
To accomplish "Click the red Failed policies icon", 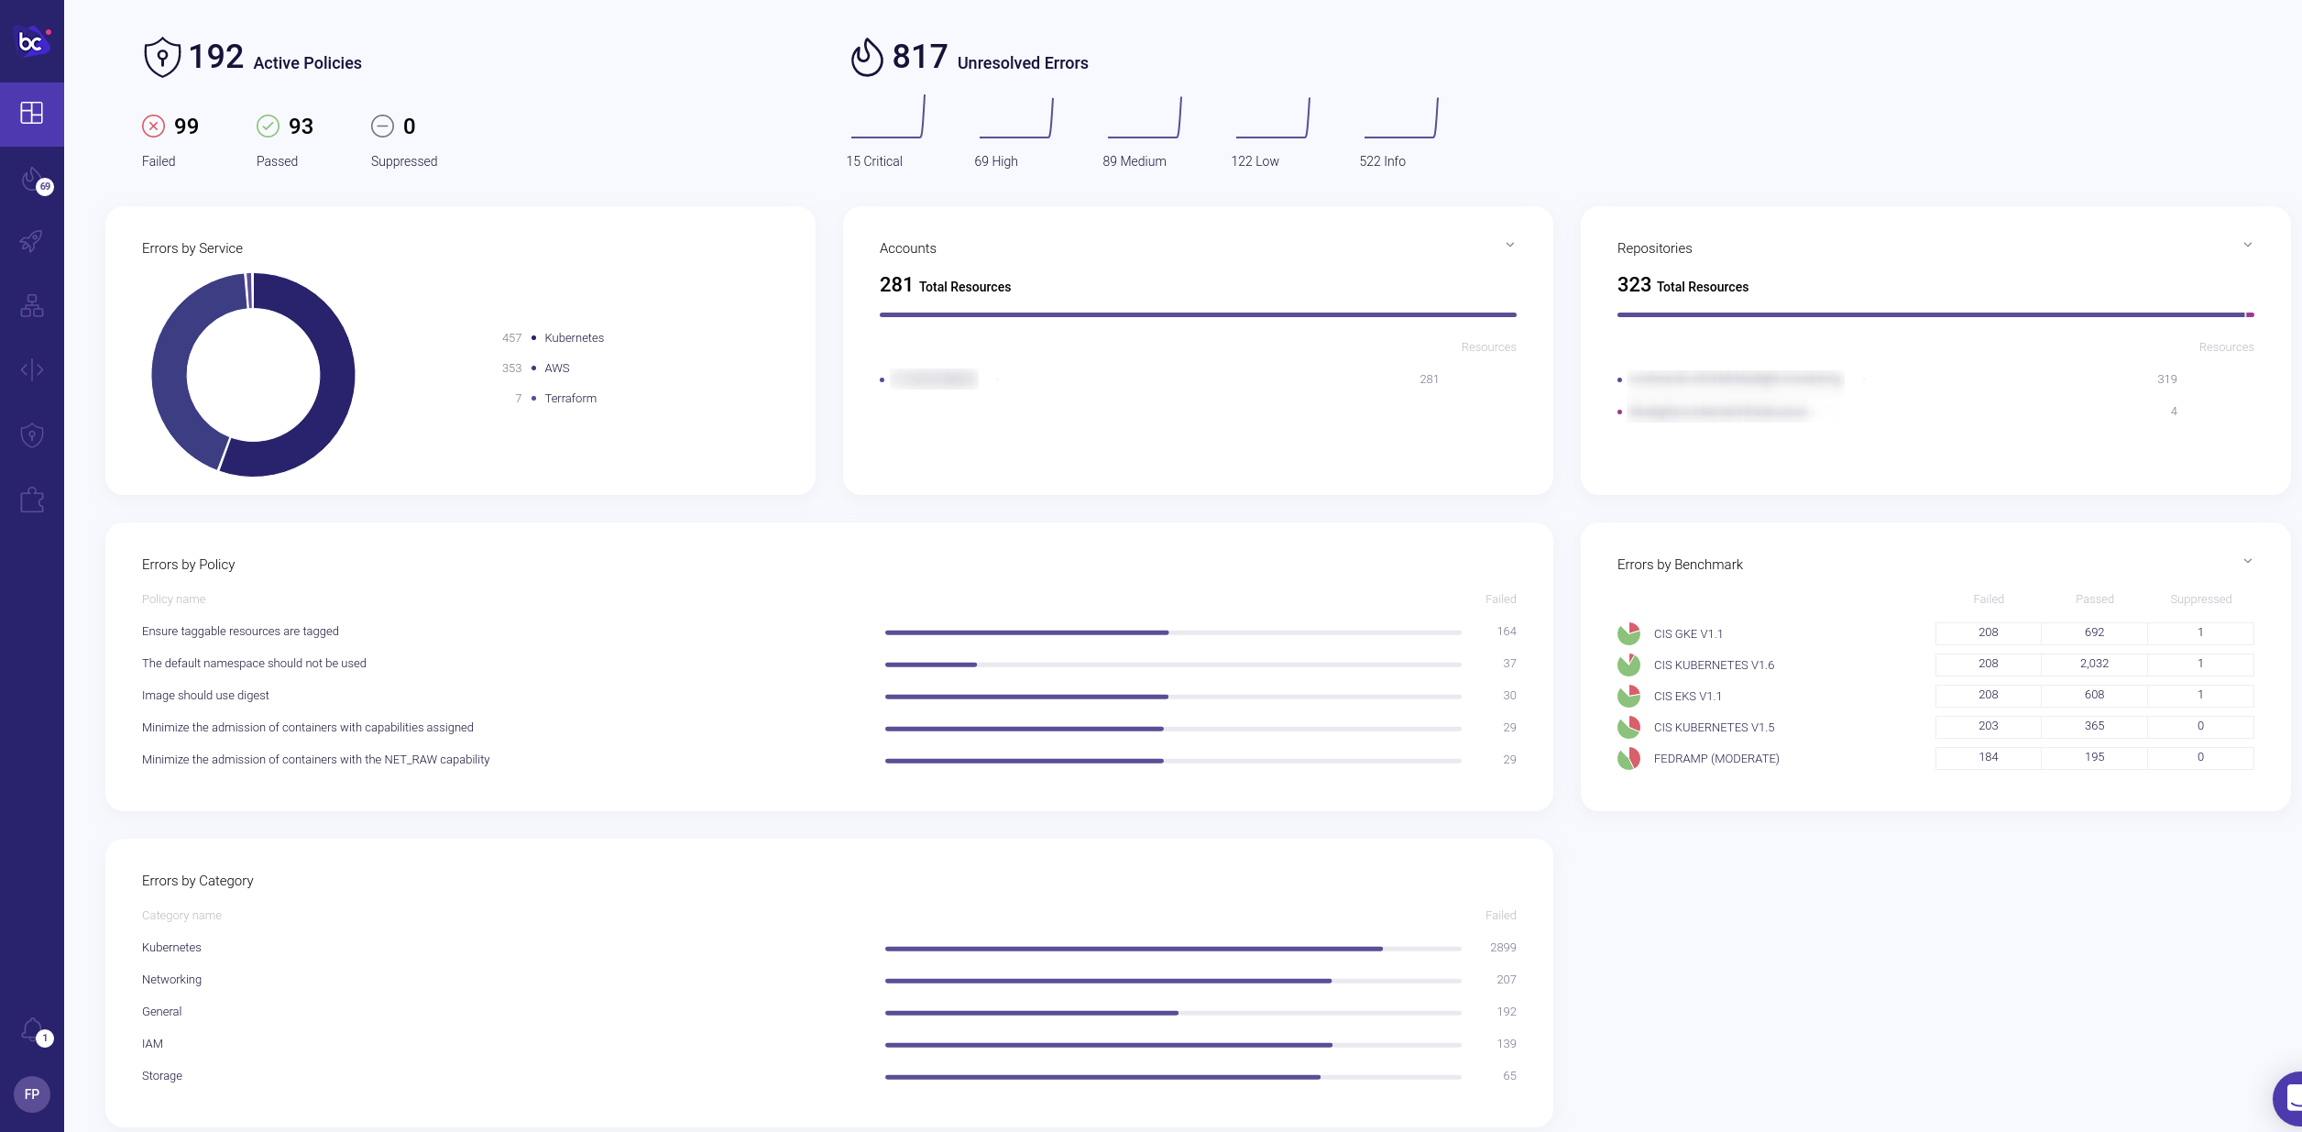I will click(153, 126).
